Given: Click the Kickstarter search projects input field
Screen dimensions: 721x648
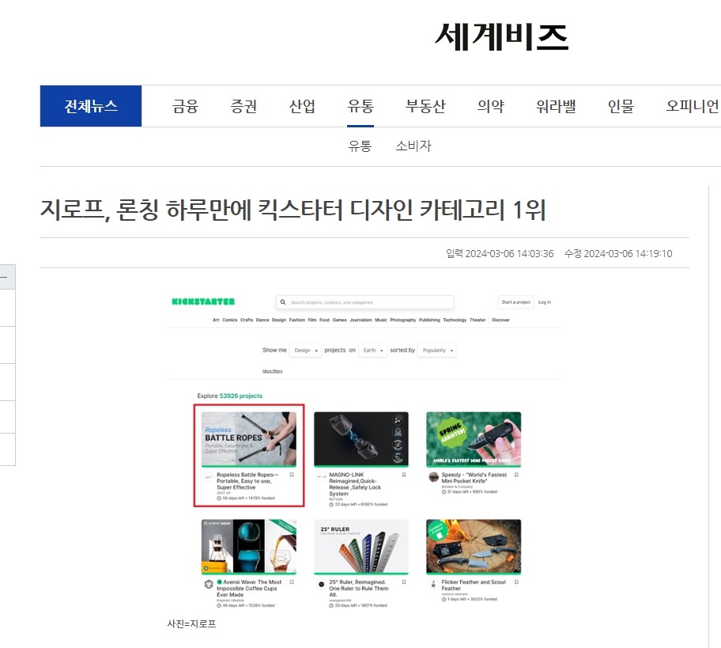Looking at the screenshot, I should (364, 302).
